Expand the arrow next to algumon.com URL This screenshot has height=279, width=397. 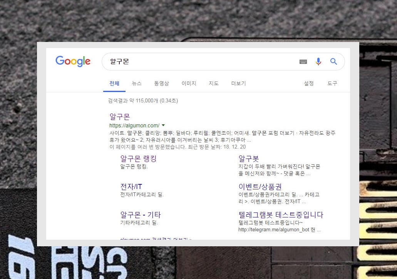tap(163, 125)
